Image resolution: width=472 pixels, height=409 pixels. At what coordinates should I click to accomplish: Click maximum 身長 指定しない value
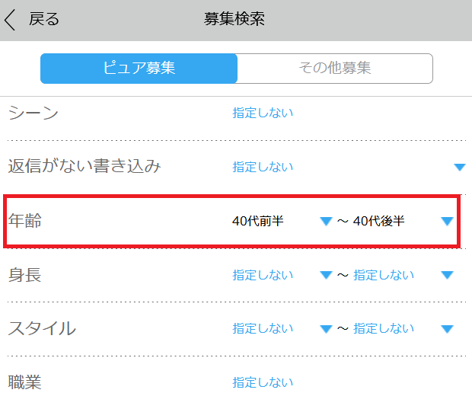pyautogui.click(x=384, y=275)
